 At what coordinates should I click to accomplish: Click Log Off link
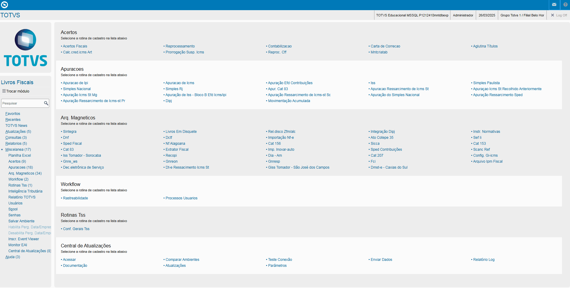coord(562,15)
